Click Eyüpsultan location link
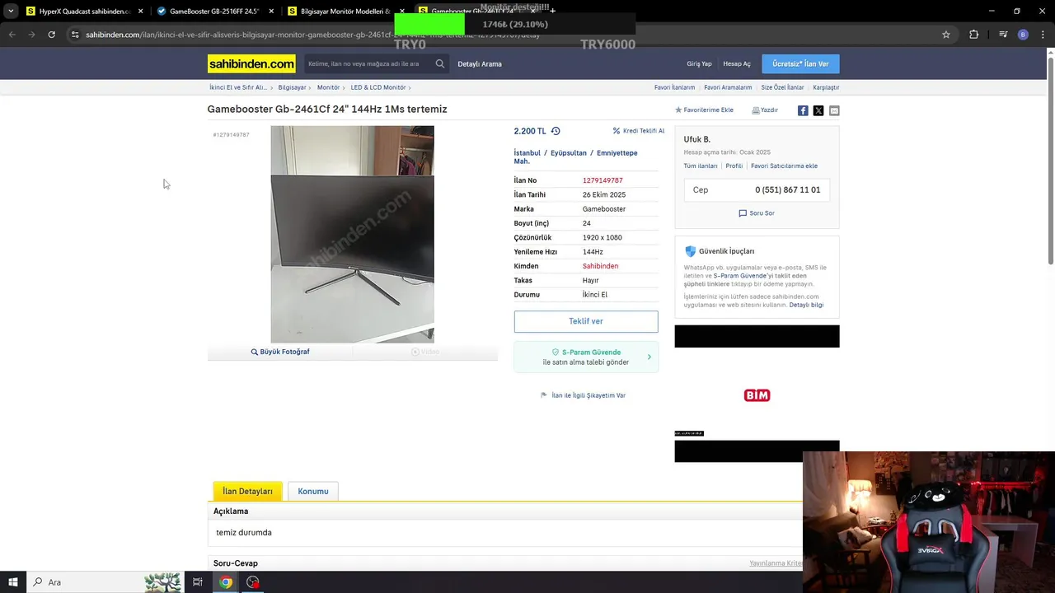This screenshot has height=593, width=1055. [x=569, y=153]
